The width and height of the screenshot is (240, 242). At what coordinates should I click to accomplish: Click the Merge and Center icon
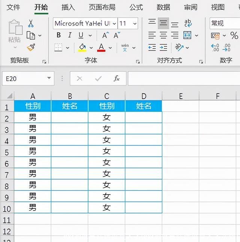point(187,36)
